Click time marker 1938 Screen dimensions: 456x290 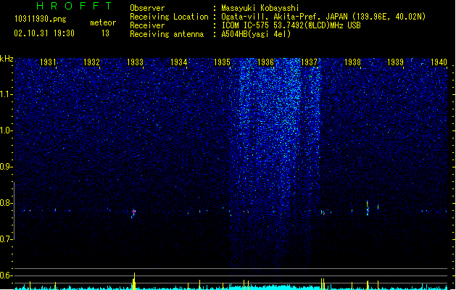pyautogui.click(x=352, y=62)
